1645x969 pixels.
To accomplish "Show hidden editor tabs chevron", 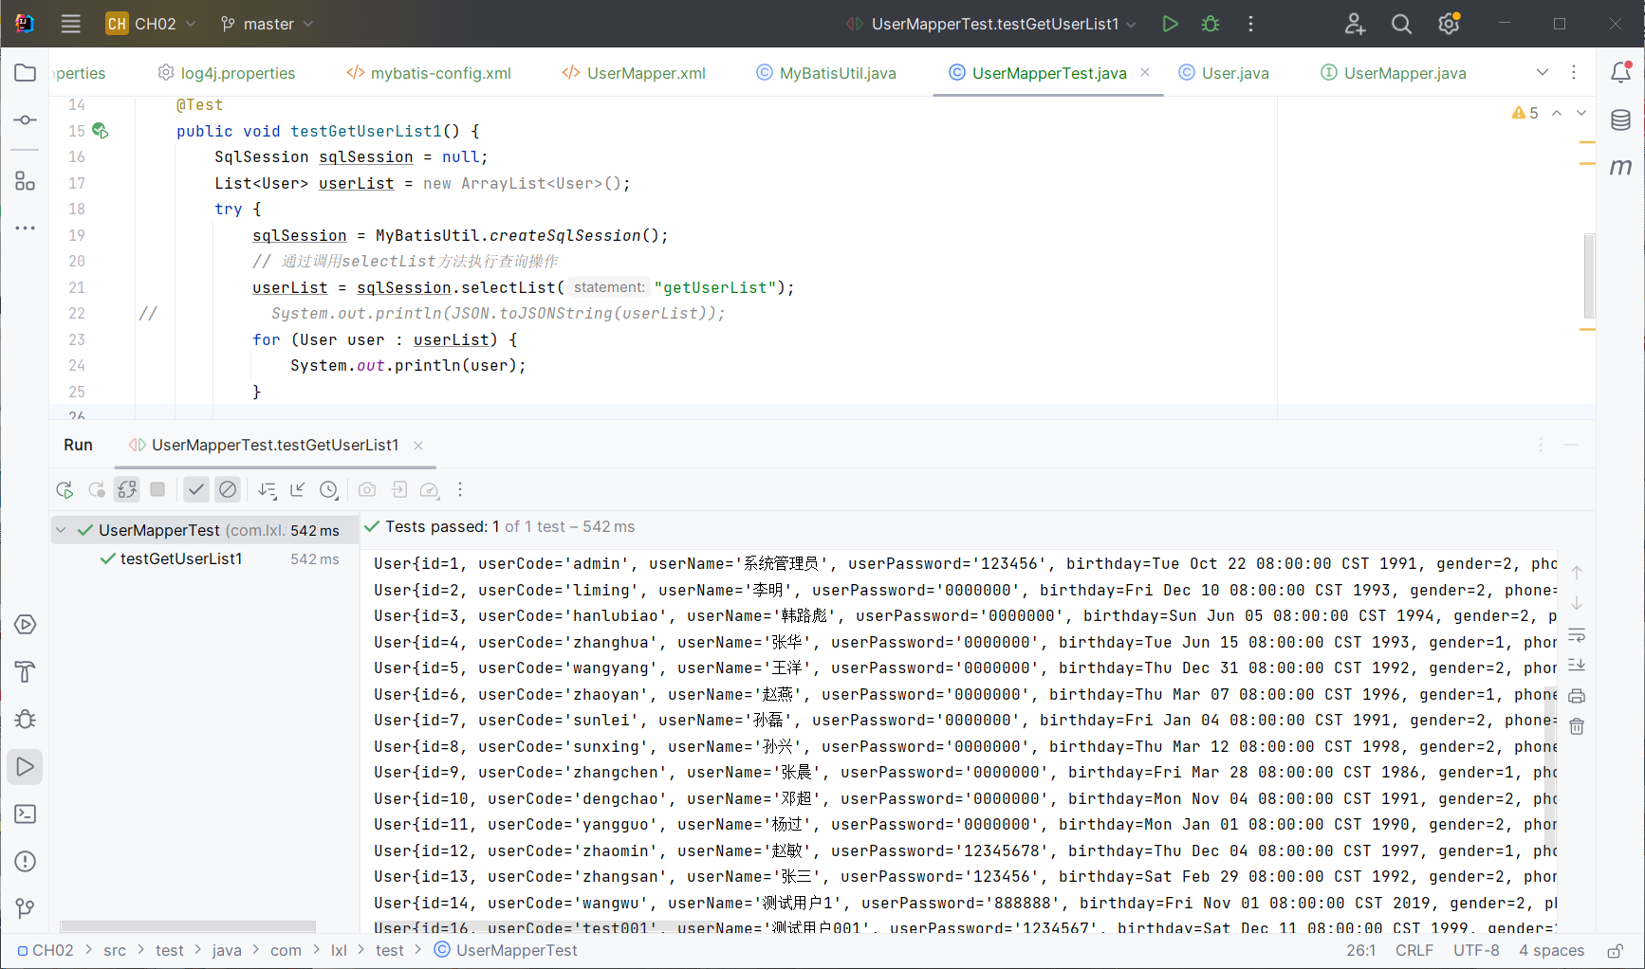I will pos(1543,73).
